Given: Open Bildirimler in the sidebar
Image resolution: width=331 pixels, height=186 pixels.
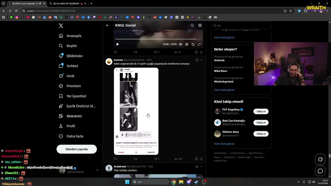Looking at the screenshot, I should tap(71, 56).
